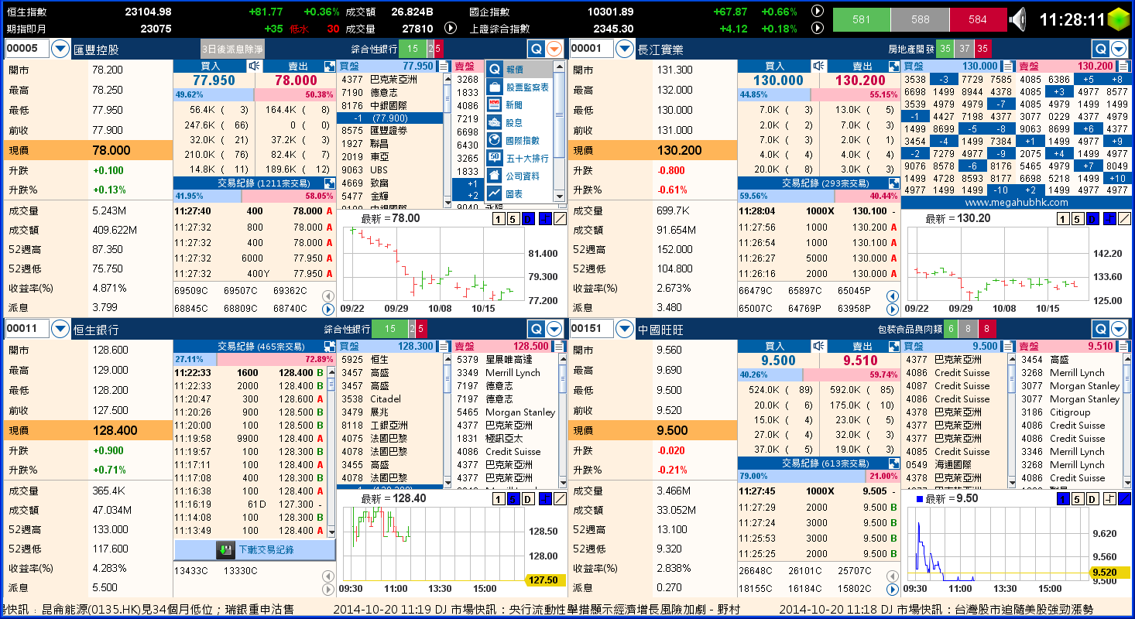Viewport: 1135px width, 619px height.
Task: Click the grey 588 unchanged count bar
Action: click(x=920, y=19)
